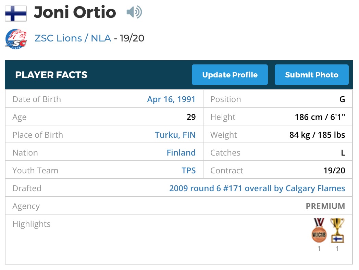The height and width of the screenshot is (270, 359).
Task: Click the Joni Ortio player name heading
Action: click(x=75, y=12)
